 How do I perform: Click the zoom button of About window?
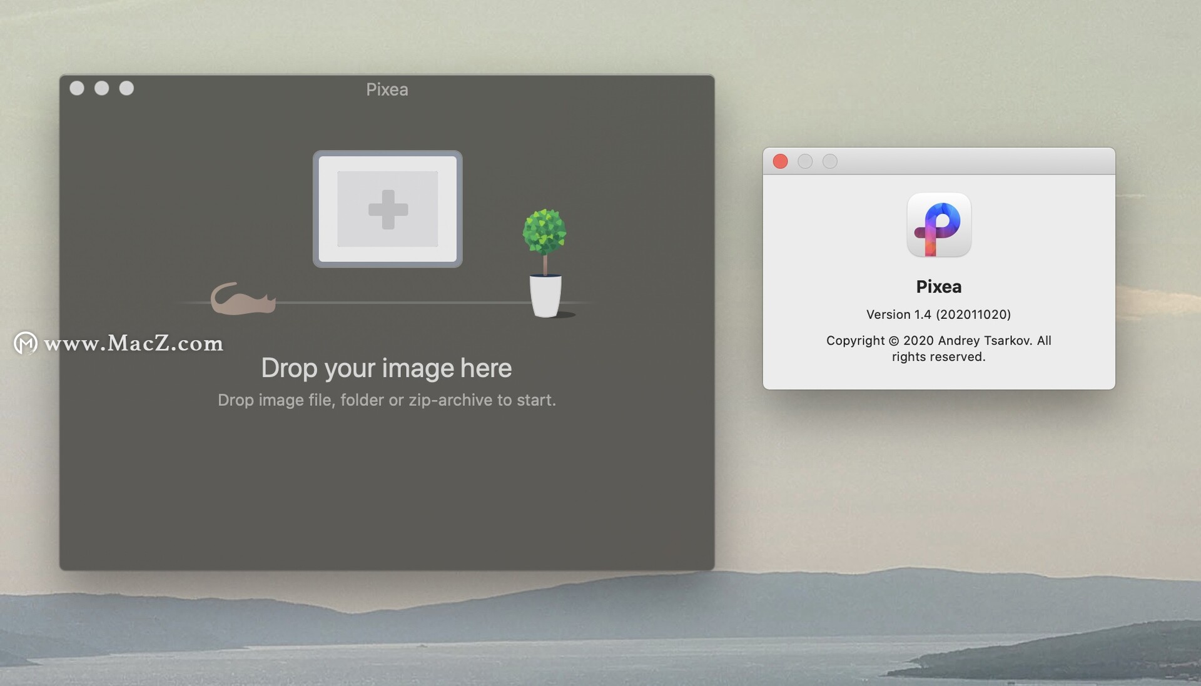coord(830,161)
